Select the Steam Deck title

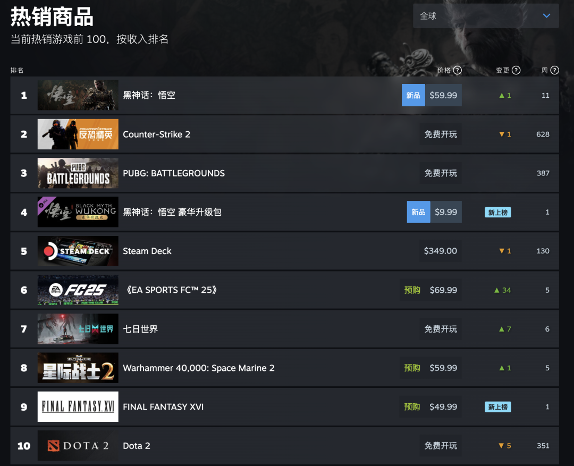147,251
